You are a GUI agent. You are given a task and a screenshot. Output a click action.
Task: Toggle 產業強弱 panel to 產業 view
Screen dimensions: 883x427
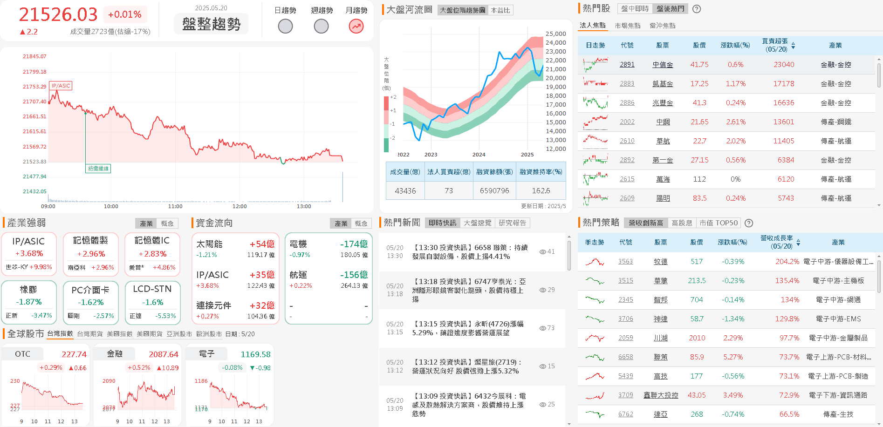click(x=146, y=224)
